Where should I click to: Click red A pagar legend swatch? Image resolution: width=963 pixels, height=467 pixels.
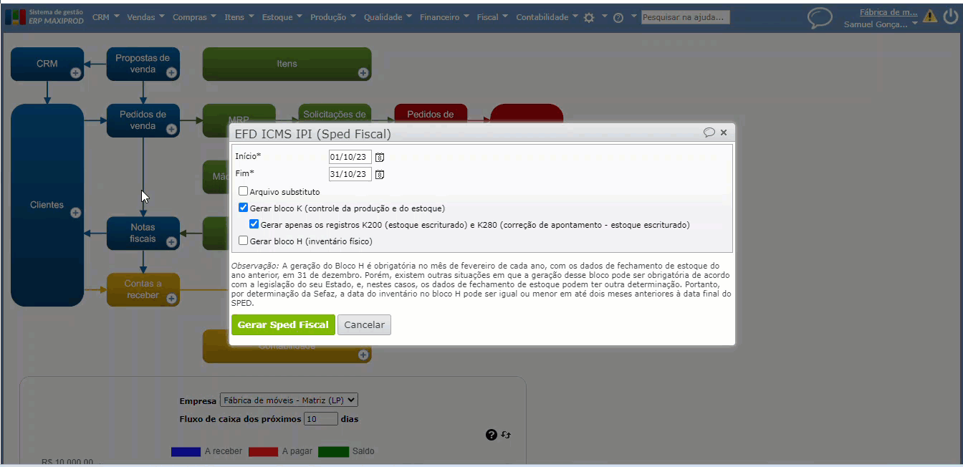coord(263,451)
